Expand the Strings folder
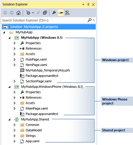 tap(15, 136)
